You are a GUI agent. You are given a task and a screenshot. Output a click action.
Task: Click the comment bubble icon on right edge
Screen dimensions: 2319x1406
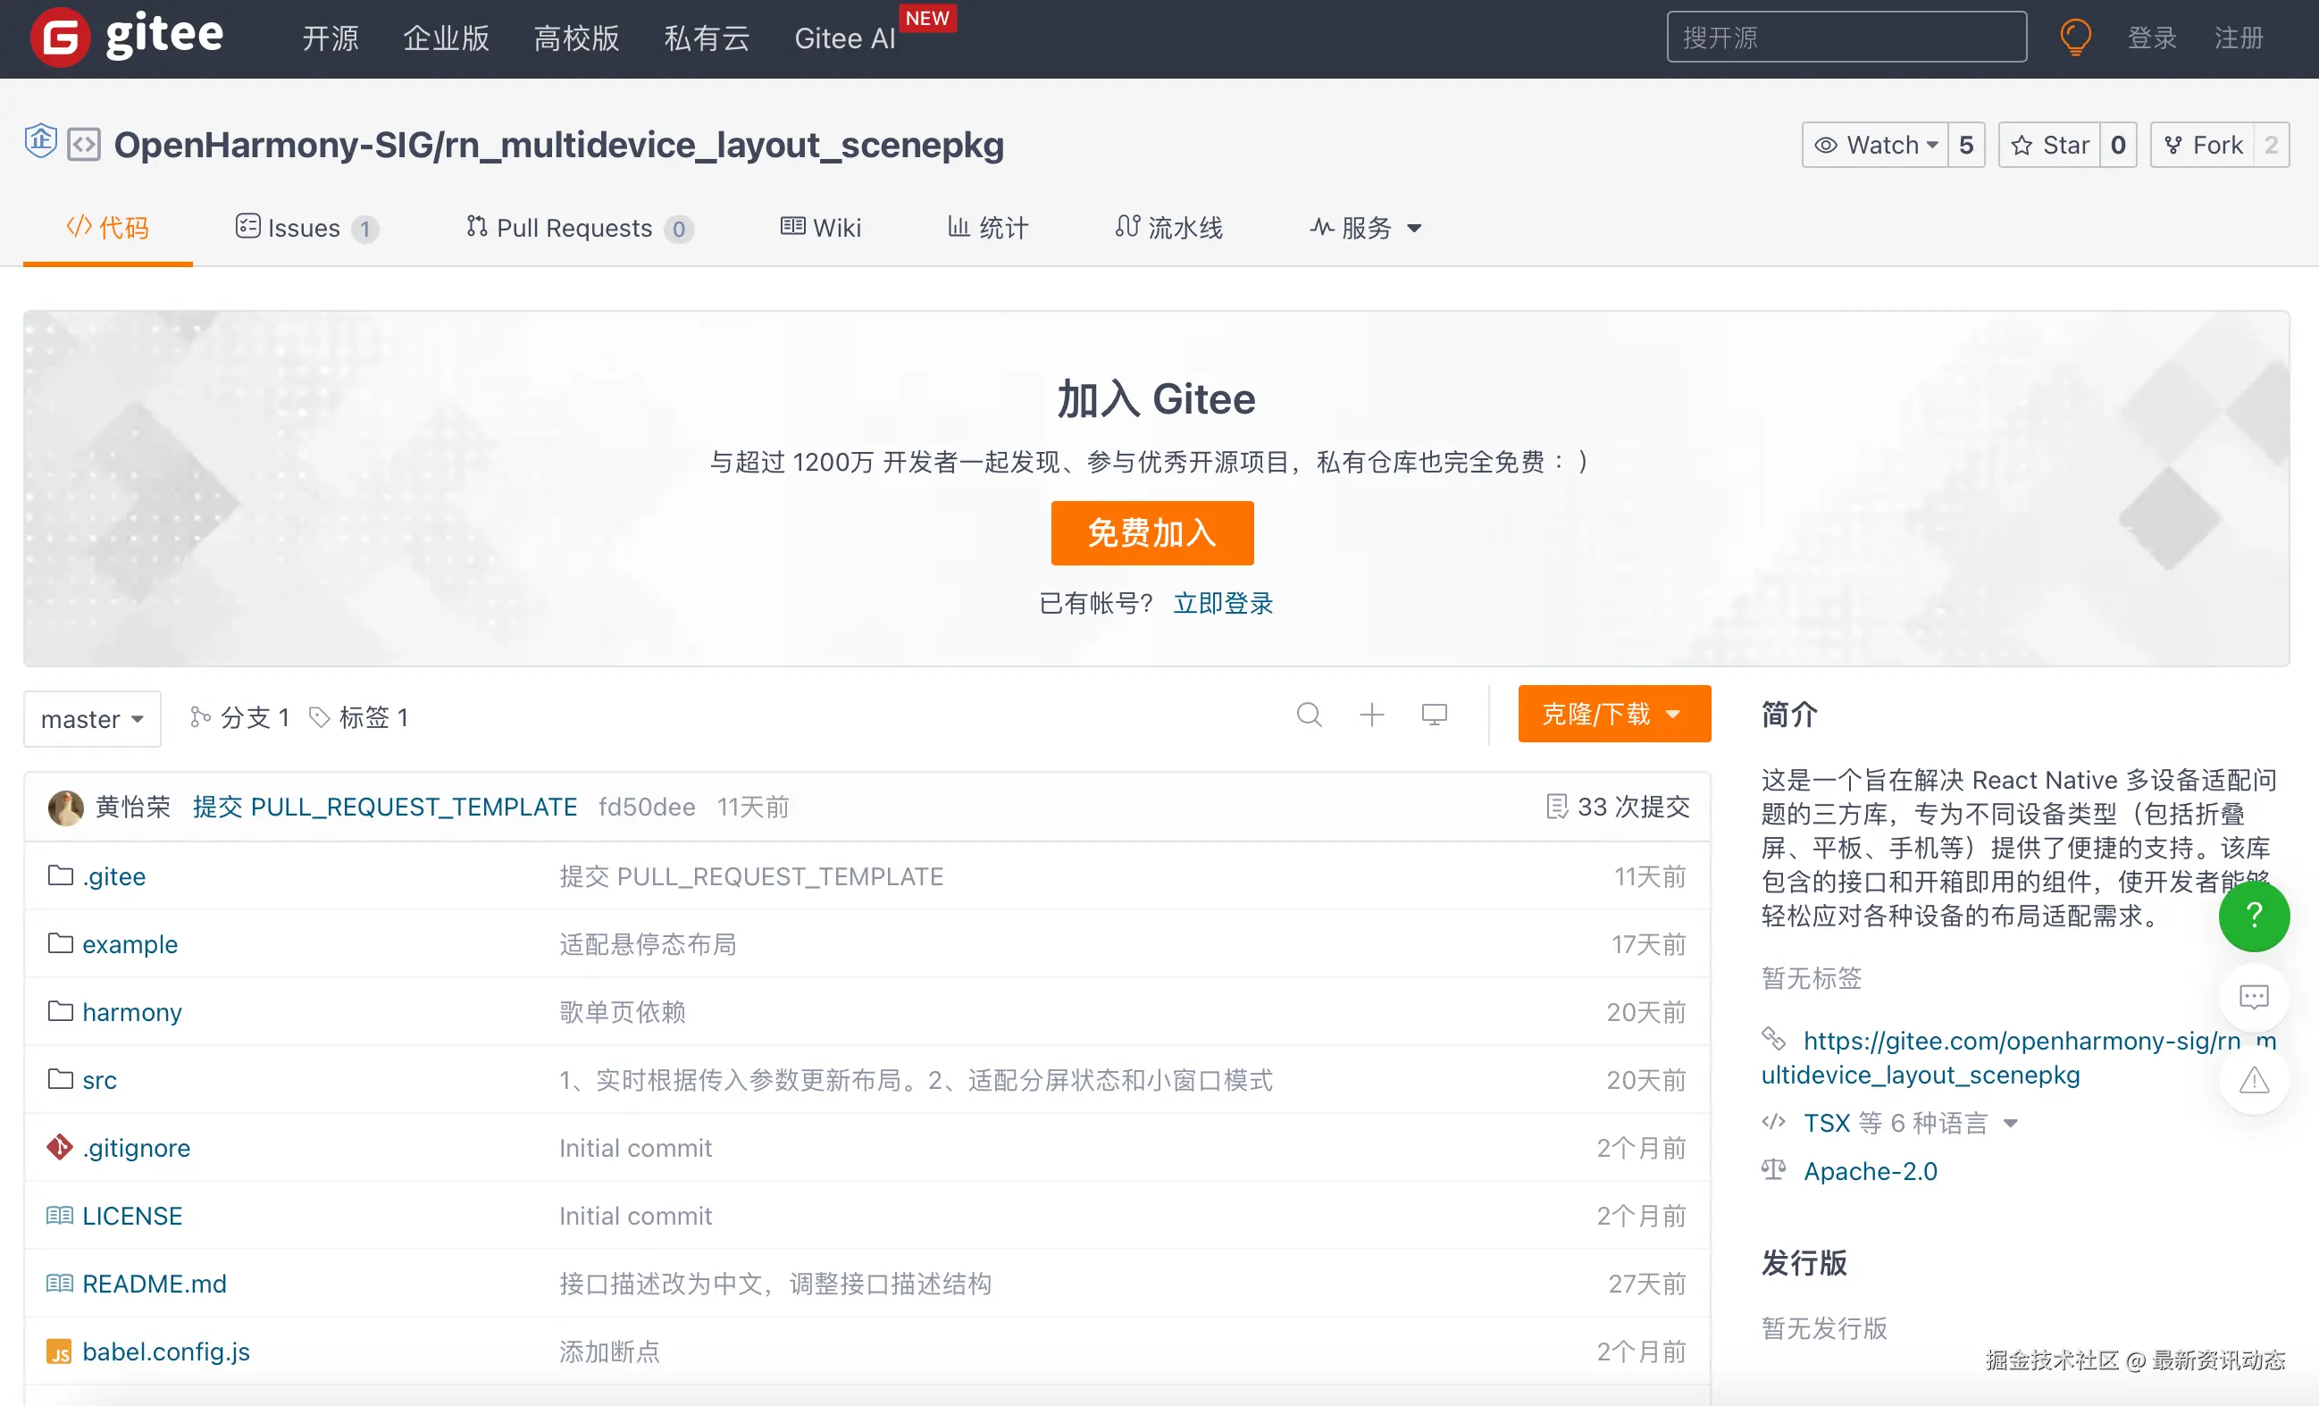click(2255, 998)
